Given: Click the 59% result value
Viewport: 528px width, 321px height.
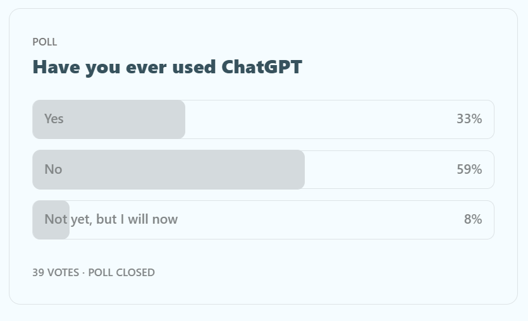Looking at the screenshot, I should tap(469, 169).
